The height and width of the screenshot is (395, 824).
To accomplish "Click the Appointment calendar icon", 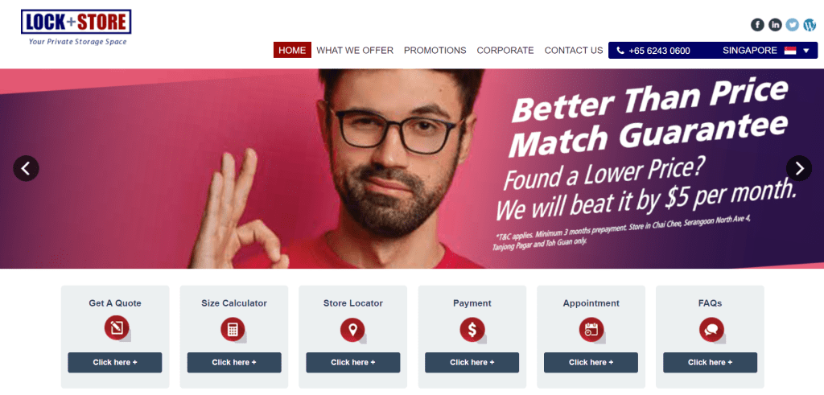I will click(x=591, y=330).
